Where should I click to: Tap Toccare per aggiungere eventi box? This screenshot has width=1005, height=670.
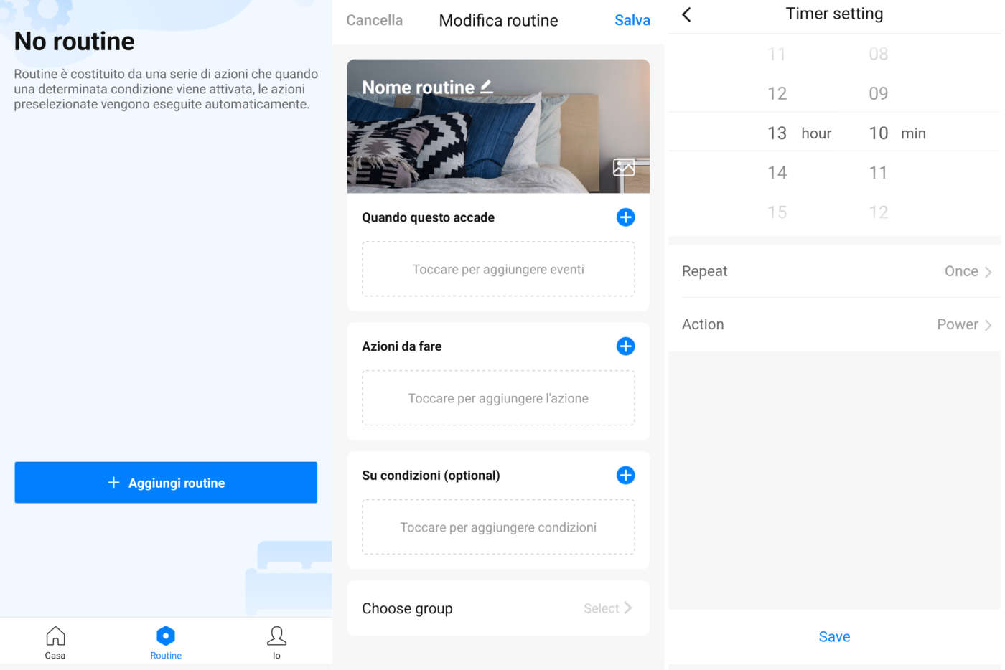tap(498, 270)
